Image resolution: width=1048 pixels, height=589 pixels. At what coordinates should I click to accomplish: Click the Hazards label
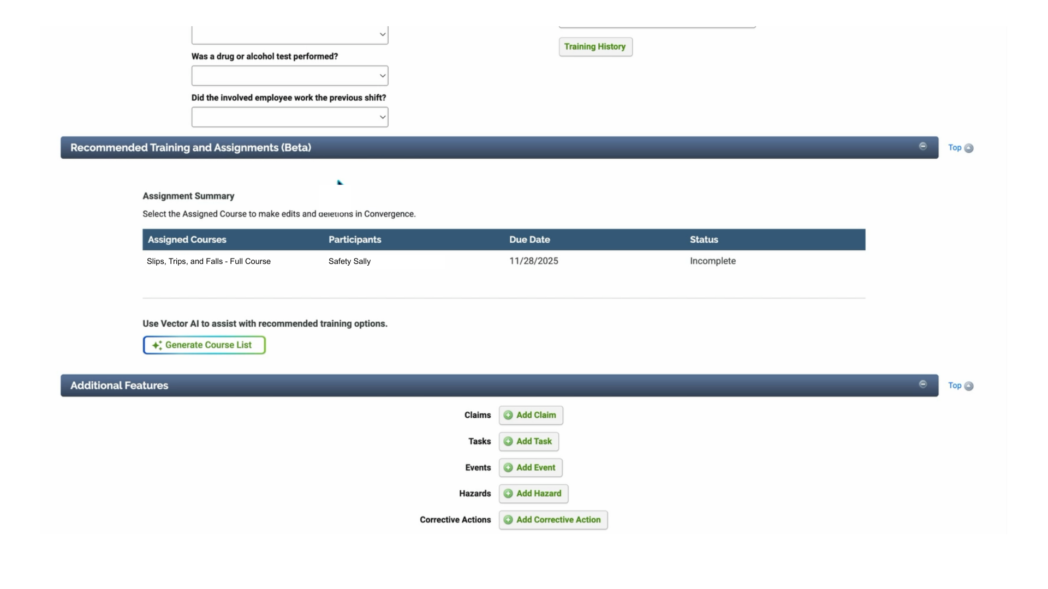click(475, 494)
